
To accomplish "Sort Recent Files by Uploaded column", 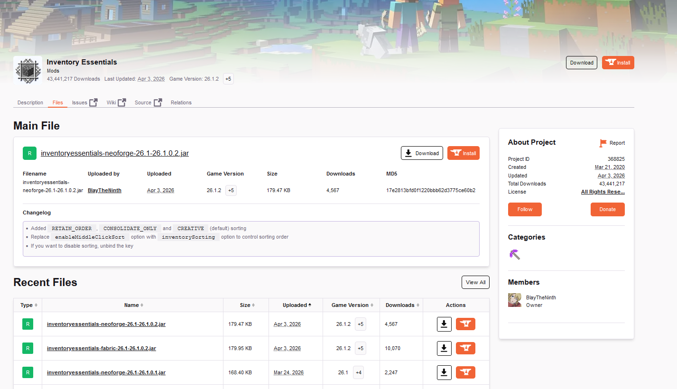I will (x=296, y=305).
